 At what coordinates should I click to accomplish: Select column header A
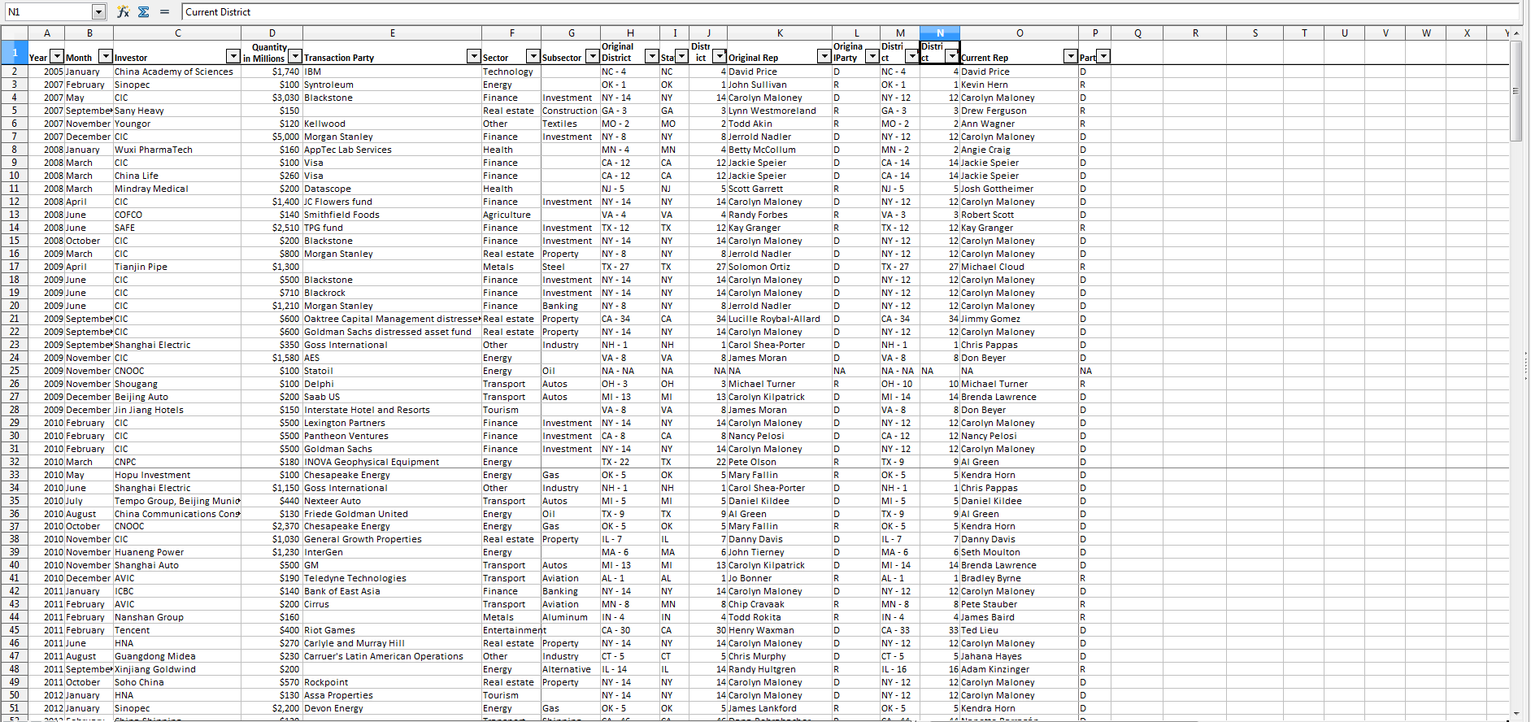click(47, 33)
